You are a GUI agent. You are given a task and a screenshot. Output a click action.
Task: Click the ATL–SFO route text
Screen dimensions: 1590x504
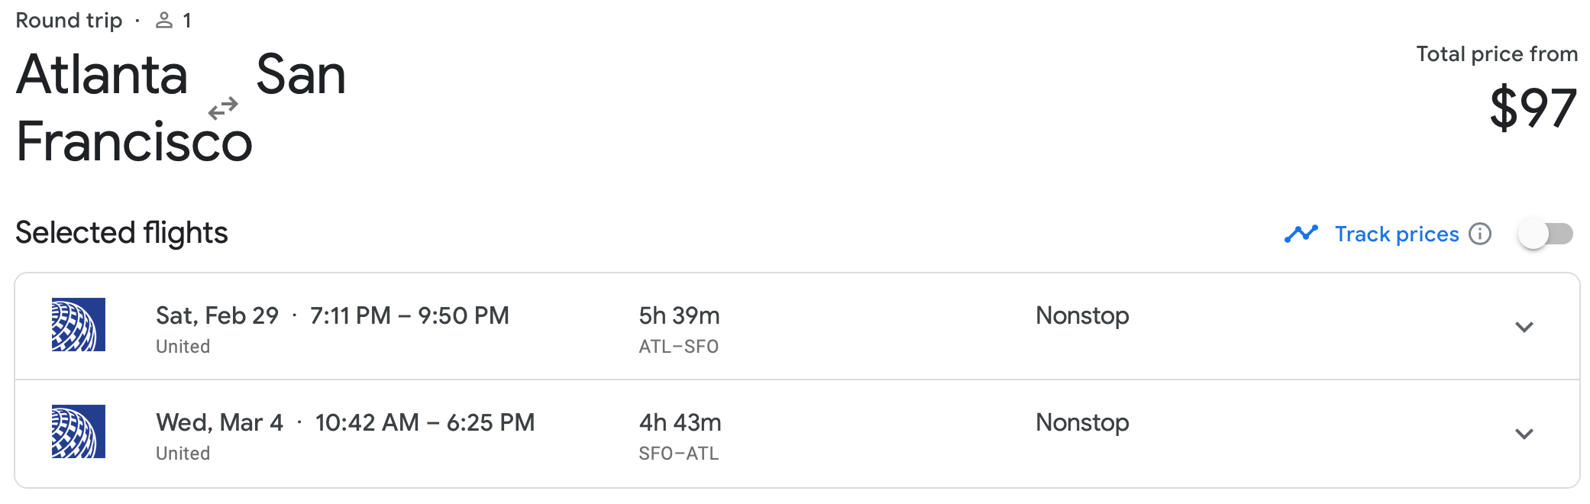point(678,347)
